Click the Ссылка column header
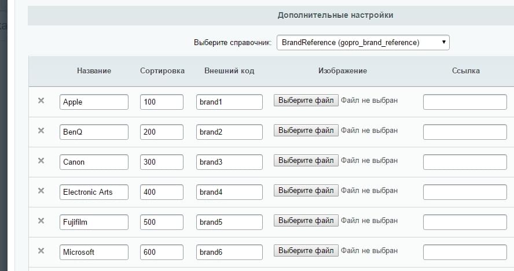514x271 pixels. [x=466, y=70]
